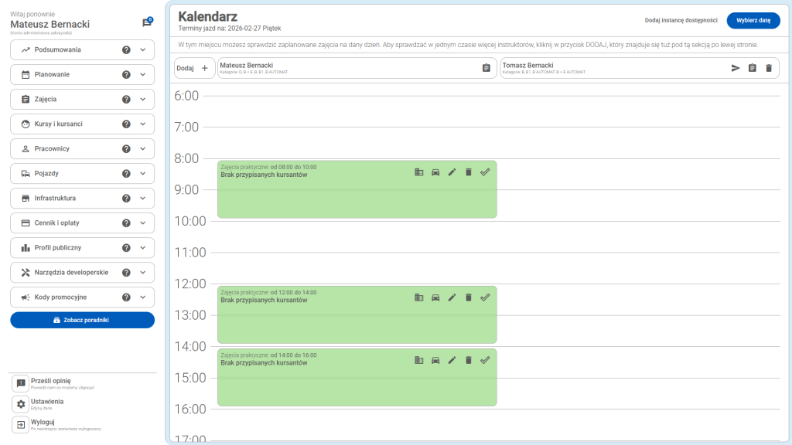The width and height of the screenshot is (792, 445).
Task: Open the messages notification icon
Action: [147, 23]
